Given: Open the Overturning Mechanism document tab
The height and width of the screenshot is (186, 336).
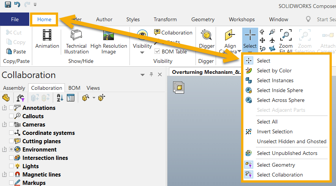Looking at the screenshot, I should 206,72.
